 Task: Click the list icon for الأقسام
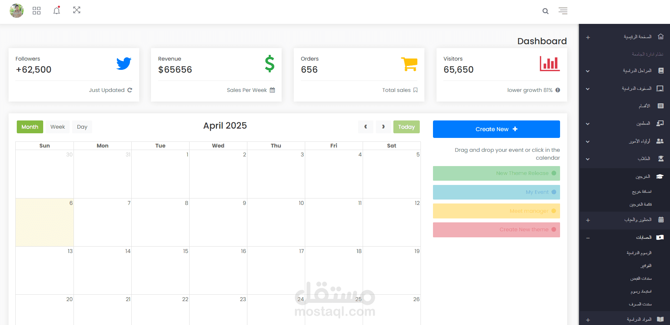click(x=661, y=106)
